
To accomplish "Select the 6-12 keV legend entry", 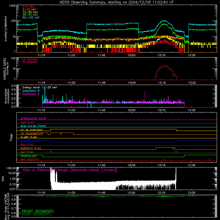I will coord(29,9).
